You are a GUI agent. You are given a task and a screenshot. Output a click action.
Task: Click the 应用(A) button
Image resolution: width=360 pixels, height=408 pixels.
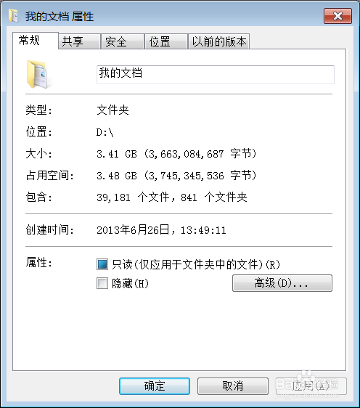[x=311, y=386]
